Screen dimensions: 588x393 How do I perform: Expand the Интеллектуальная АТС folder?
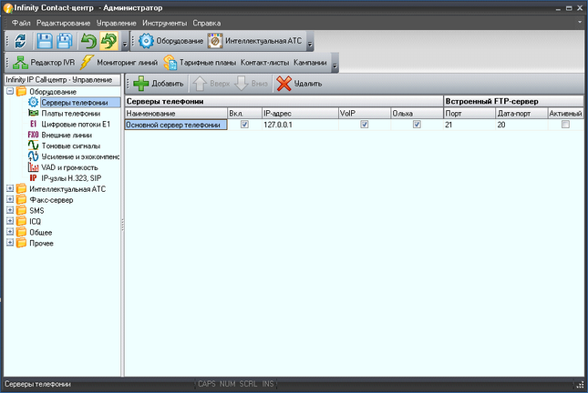click(x=10, y=188)
